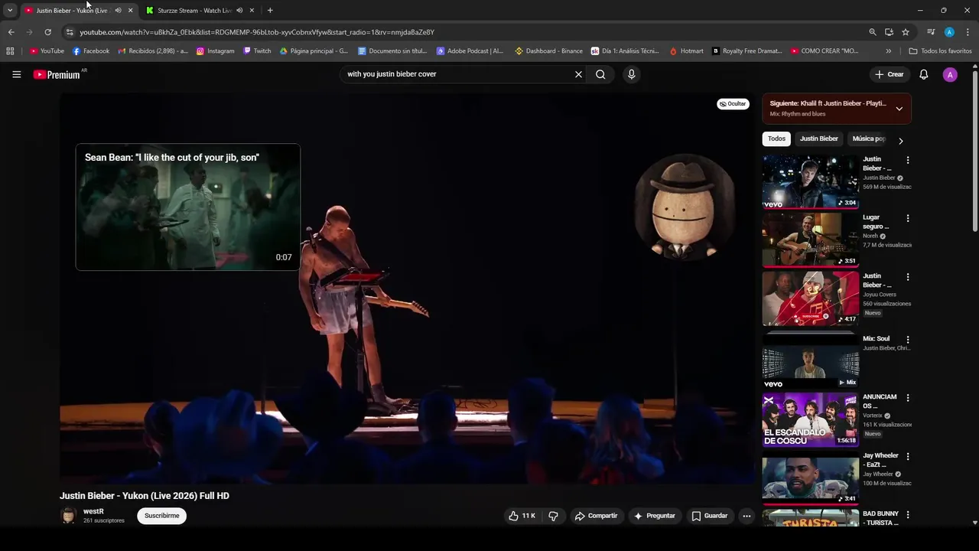Select the Música pop filter chip
The height and width of the screenshot is (551, 979).
click(869, 139)
